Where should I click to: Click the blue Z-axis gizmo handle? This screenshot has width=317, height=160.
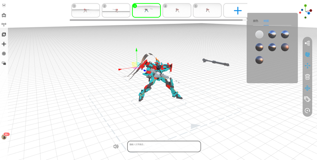pos(145,70)
